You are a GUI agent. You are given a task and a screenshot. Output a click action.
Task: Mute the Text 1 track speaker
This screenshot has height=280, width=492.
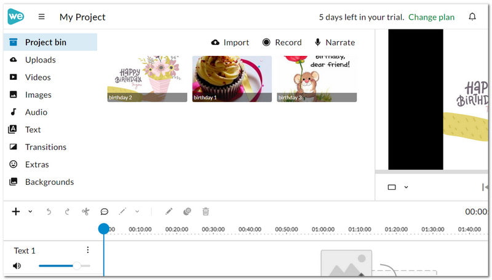pos(17,266)
